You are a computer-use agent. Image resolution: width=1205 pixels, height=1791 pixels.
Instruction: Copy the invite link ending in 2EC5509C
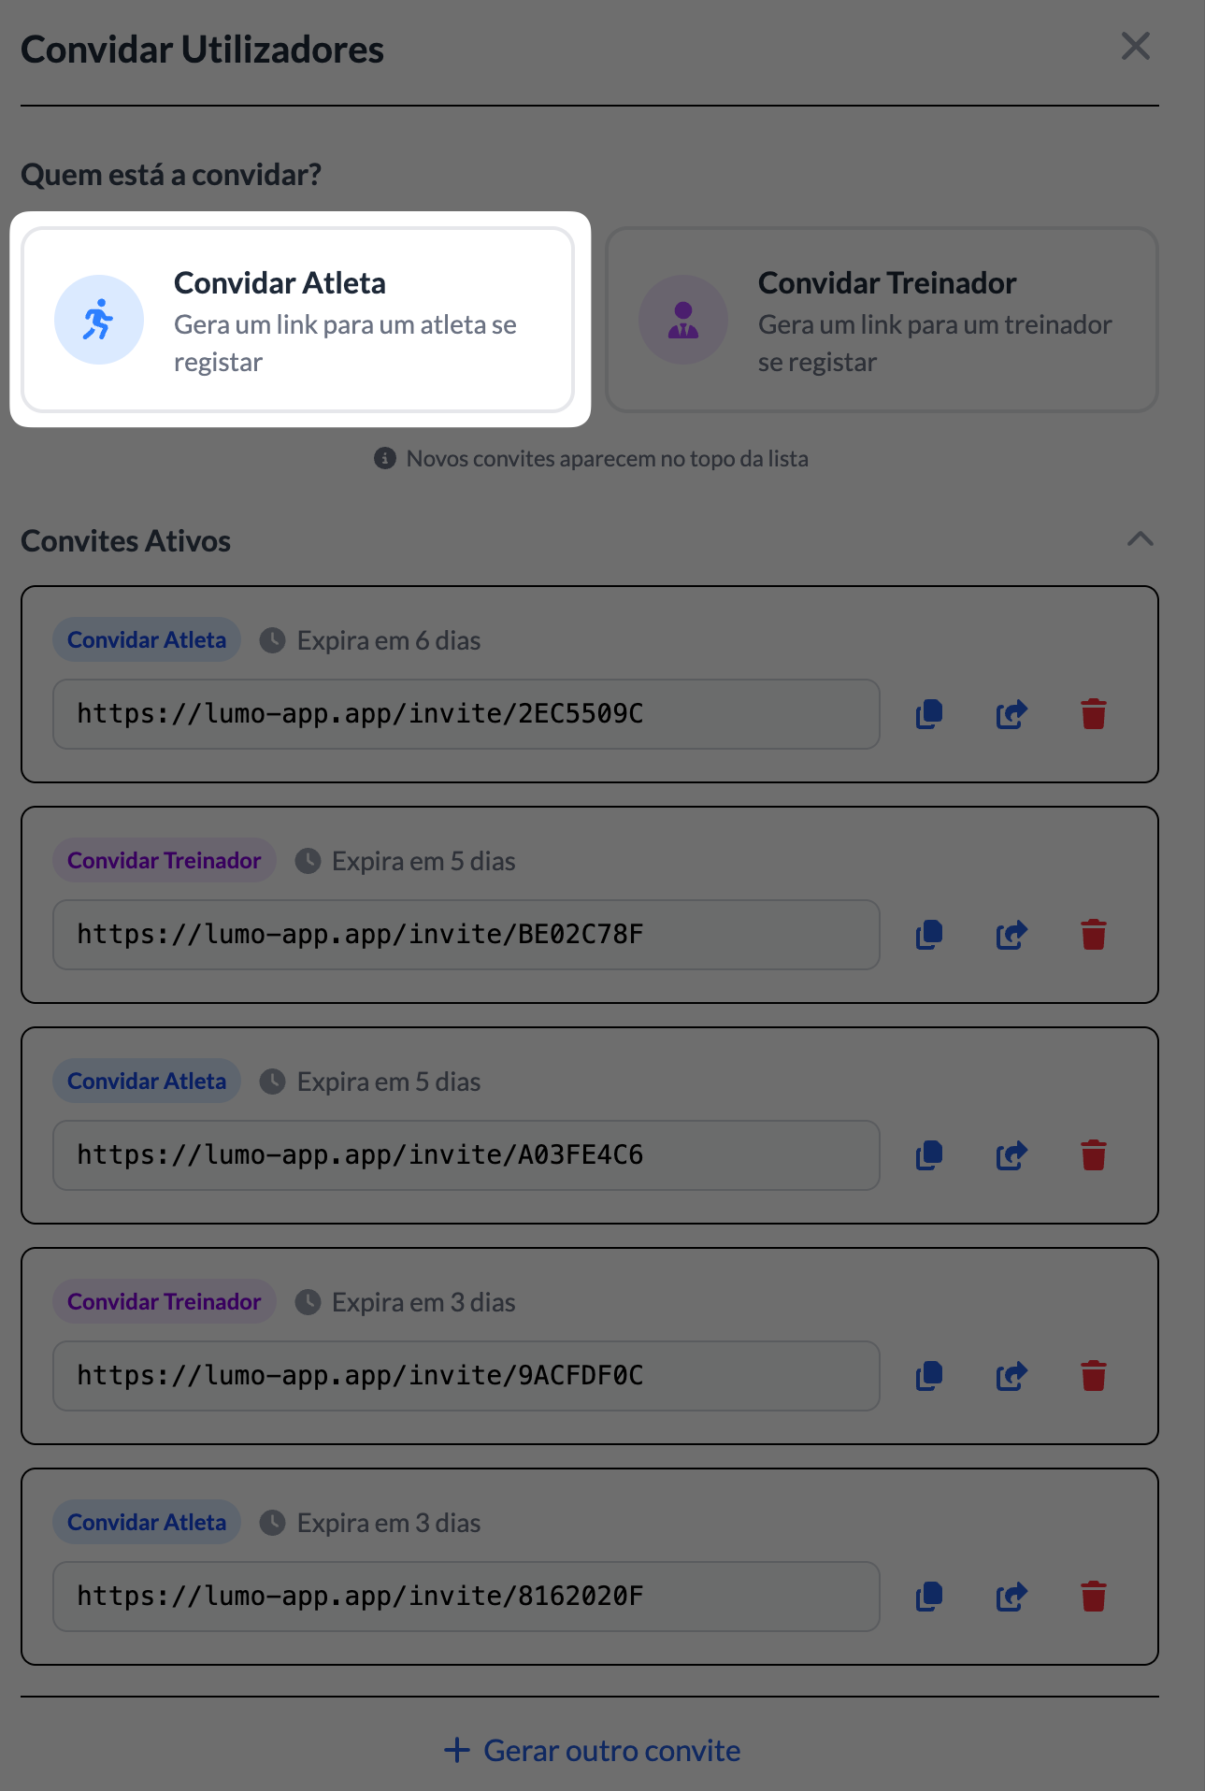pos(929,714)
